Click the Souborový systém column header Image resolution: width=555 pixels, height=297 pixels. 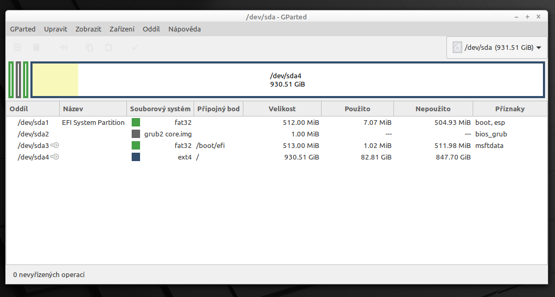(x=160, y=109)
